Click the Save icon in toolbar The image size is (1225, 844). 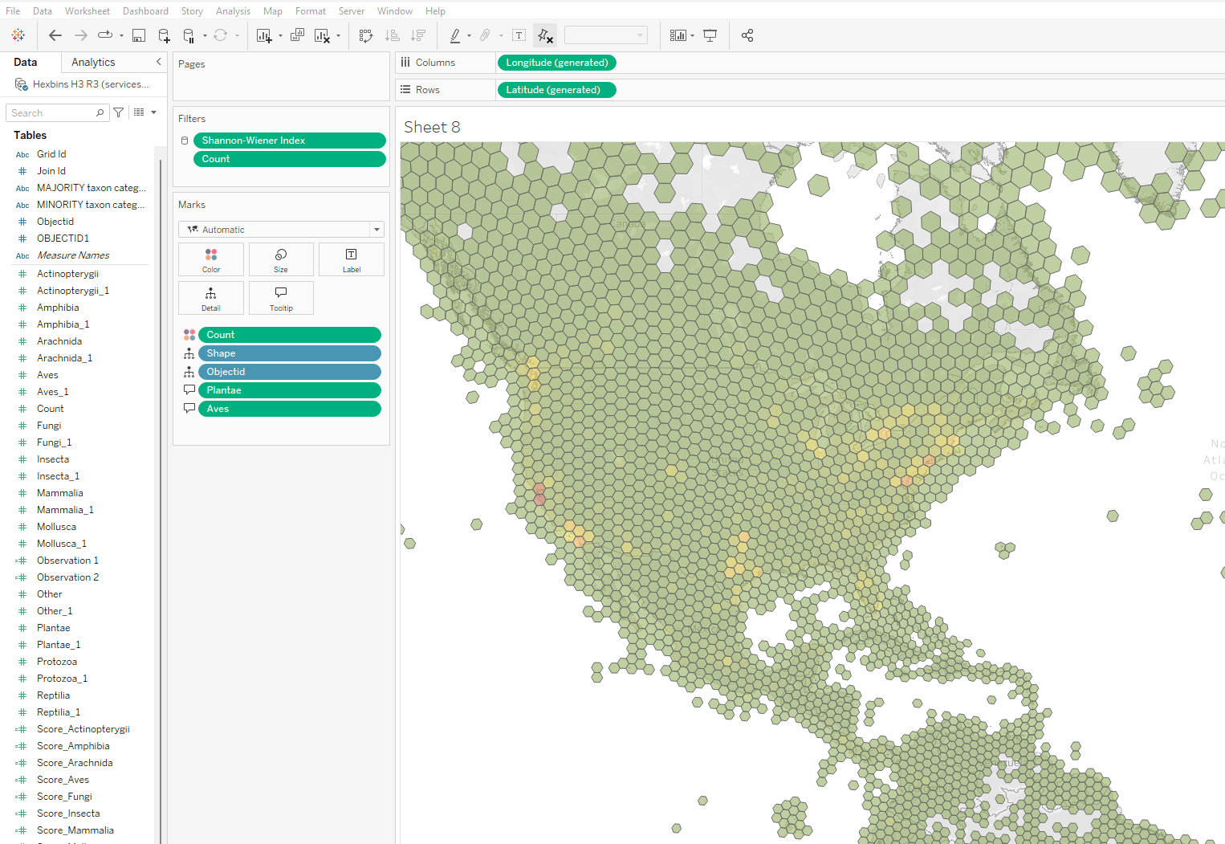[x=139, y=35]
